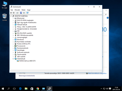Click the Back arrow toolbar icon
The width and height of the screenshot is (122, 91).
(x=11, y=13)
